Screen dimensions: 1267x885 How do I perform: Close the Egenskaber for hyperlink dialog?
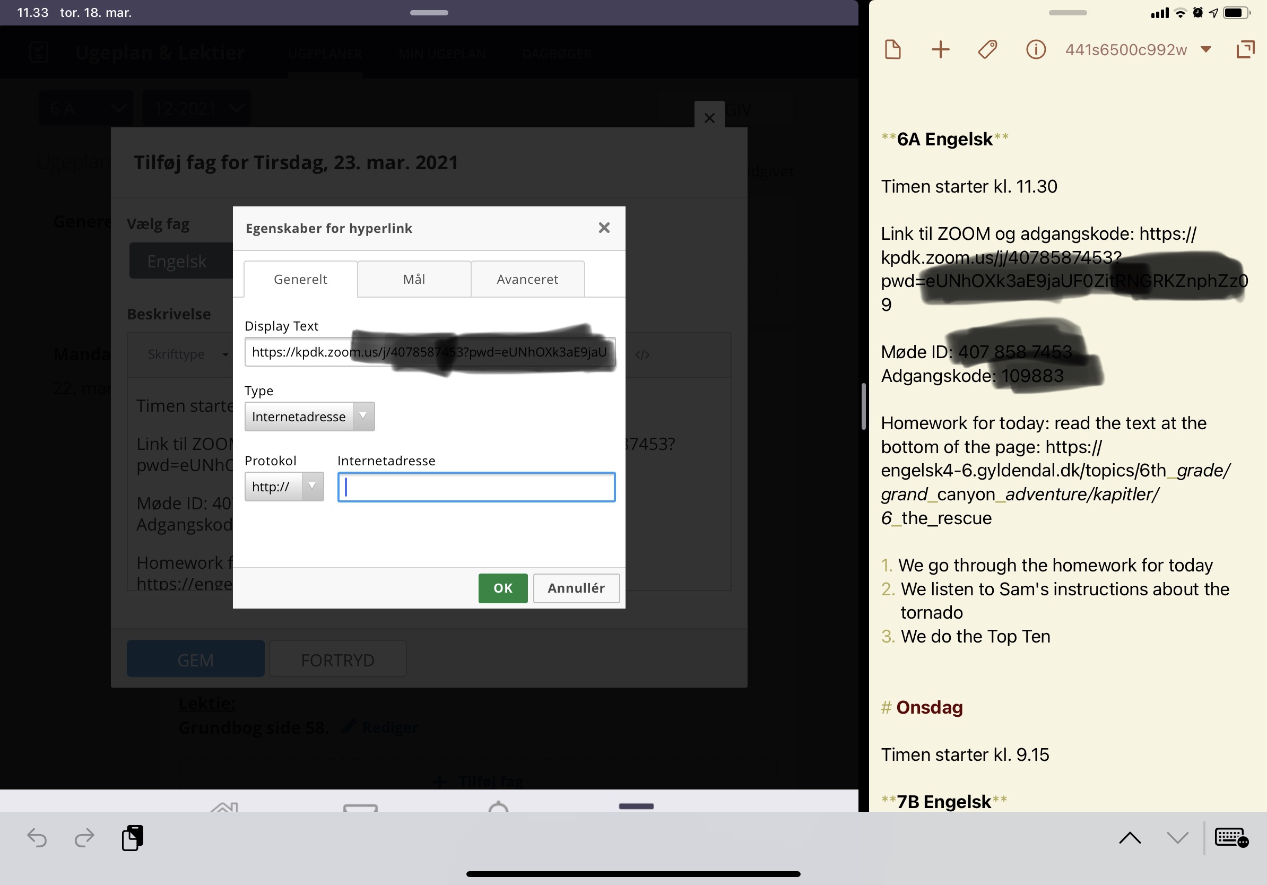point(604,228)
